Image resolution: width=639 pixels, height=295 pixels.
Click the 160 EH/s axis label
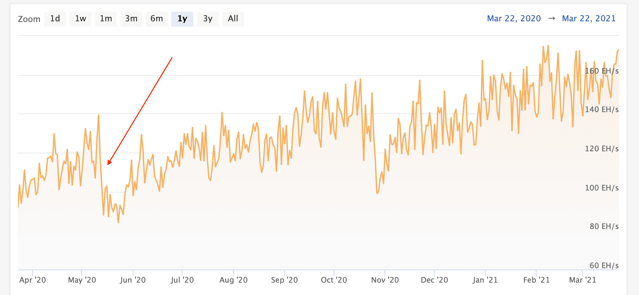pos(602,71)
